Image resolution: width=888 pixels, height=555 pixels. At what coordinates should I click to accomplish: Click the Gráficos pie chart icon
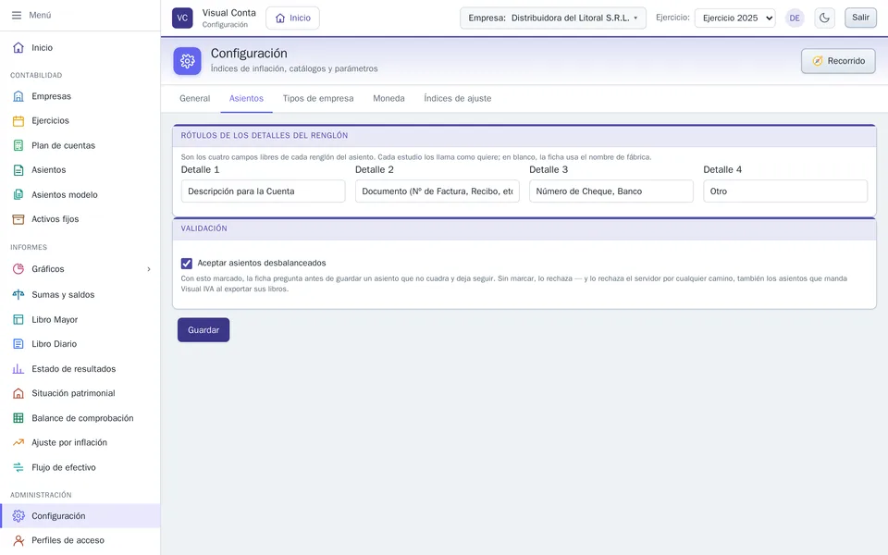point(18,269)
